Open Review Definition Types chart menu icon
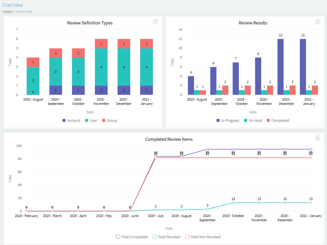The width and height of the screenshot is (327, 245). tap(155, 21)
